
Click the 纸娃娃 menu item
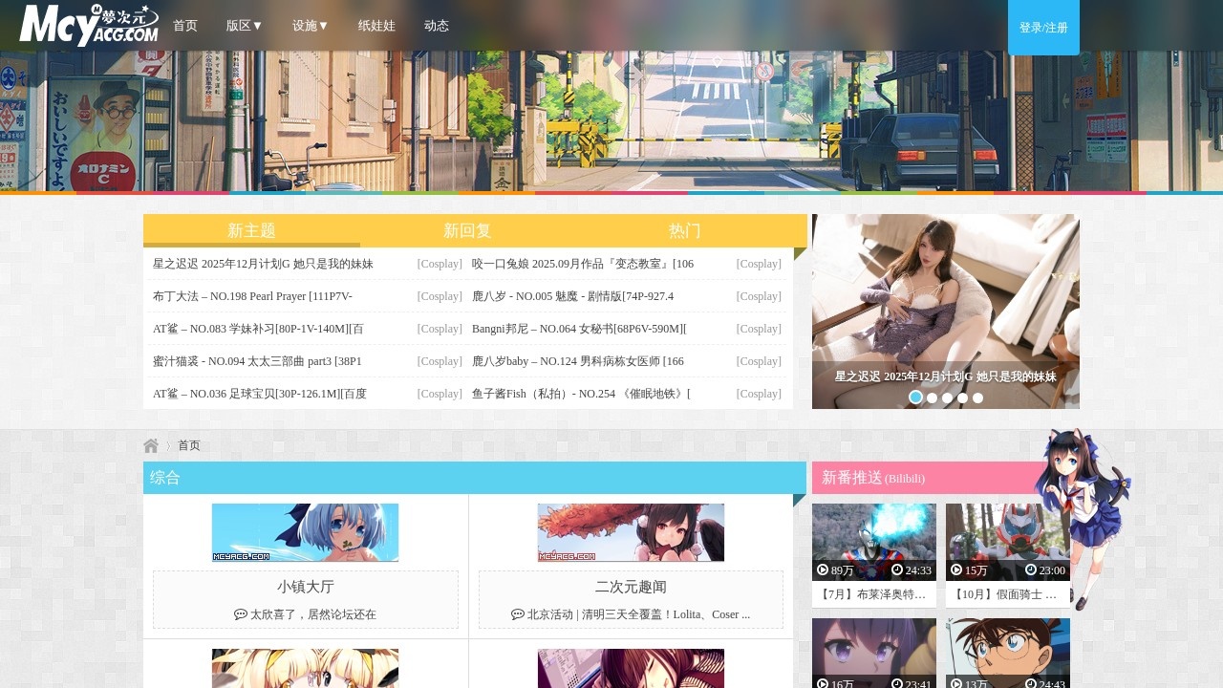click(375, 26)
